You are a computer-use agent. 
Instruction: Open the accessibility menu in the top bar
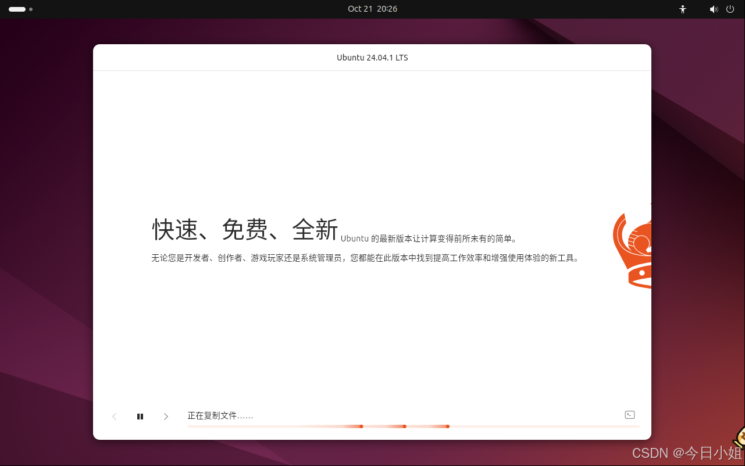pyautogui.click(x=682, y=9)
